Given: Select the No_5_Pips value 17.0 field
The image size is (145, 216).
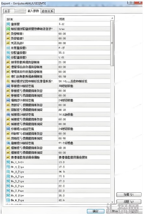Looking at the screenshot, I should [84, 181].
